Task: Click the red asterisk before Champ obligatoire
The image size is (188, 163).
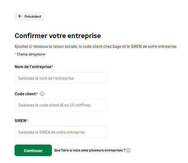Action: [15, 54]
